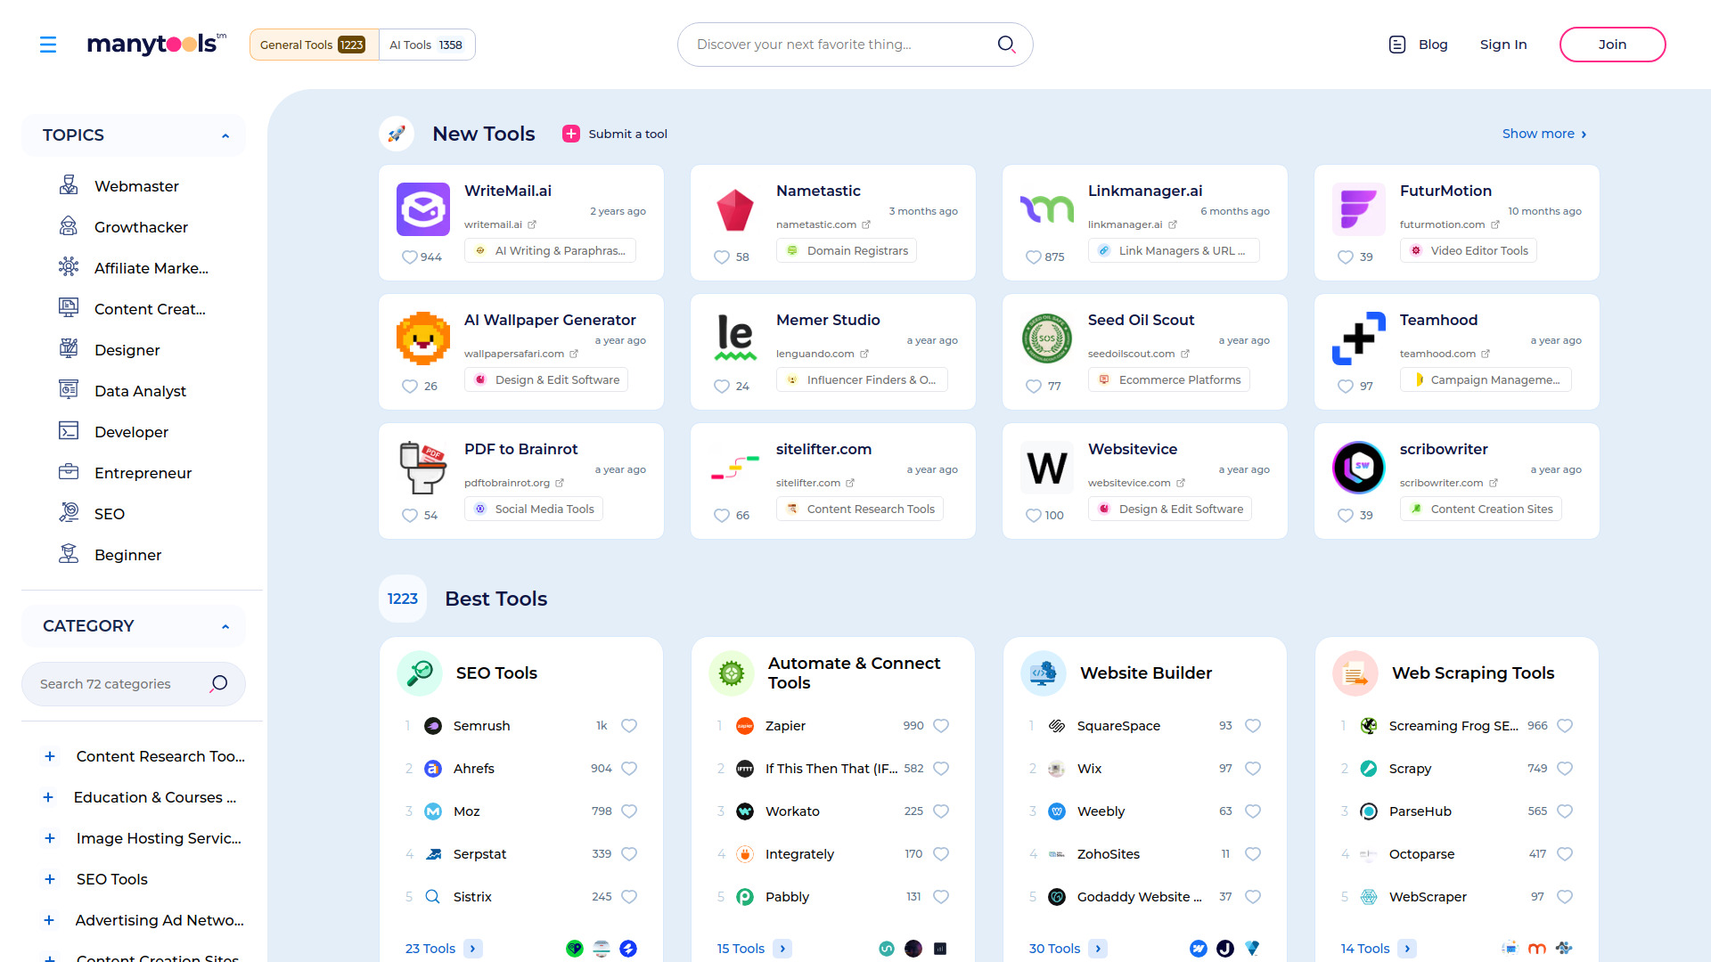
Task: Click the WriteMail.ai tool logo
Action: 422,209
